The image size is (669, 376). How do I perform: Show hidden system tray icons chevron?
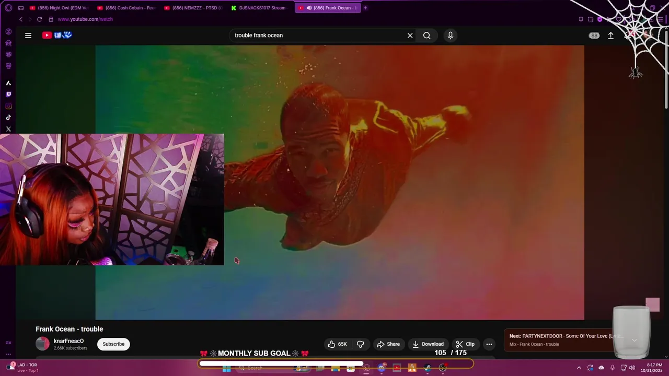[579, 368]
